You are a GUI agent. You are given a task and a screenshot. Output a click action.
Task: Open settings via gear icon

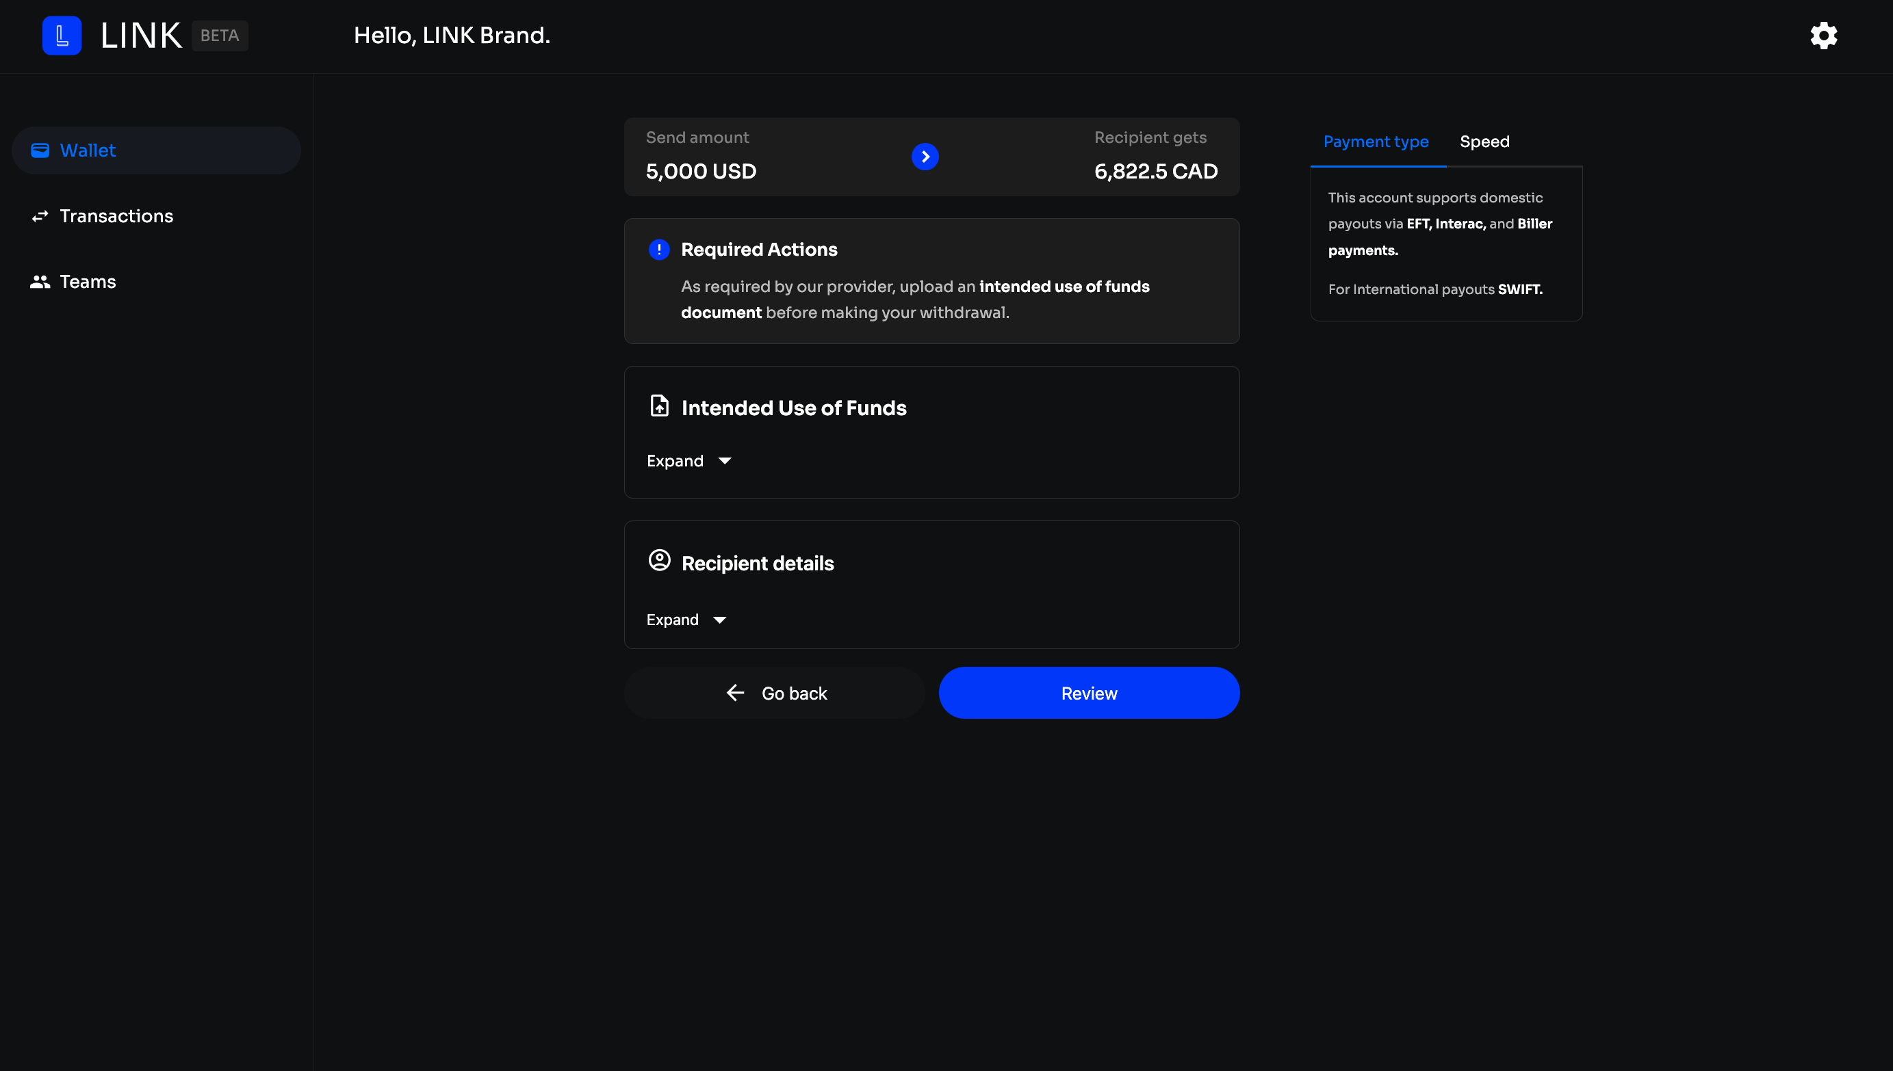(1823, 36)
